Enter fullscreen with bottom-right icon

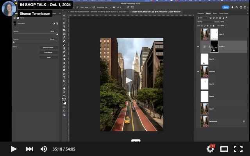pos(238,149)
